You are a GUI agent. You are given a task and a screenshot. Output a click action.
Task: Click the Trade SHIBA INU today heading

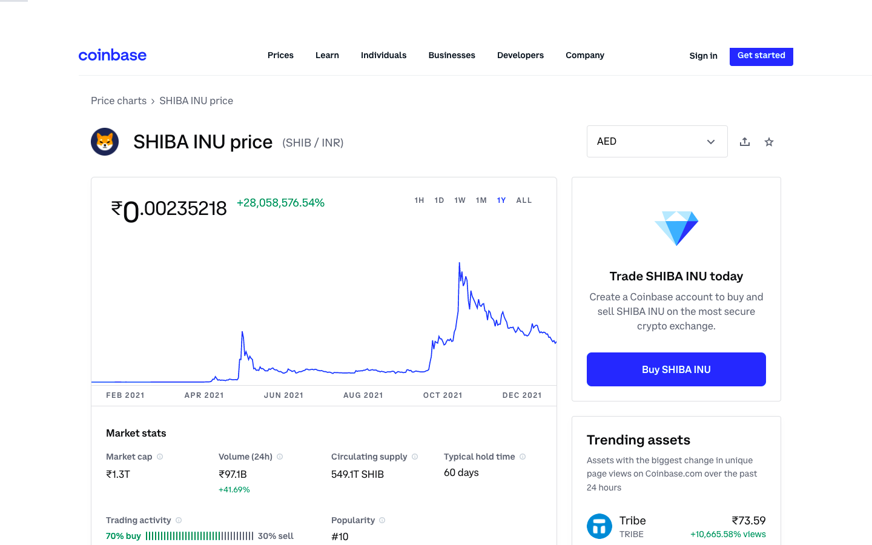point(676,276)
